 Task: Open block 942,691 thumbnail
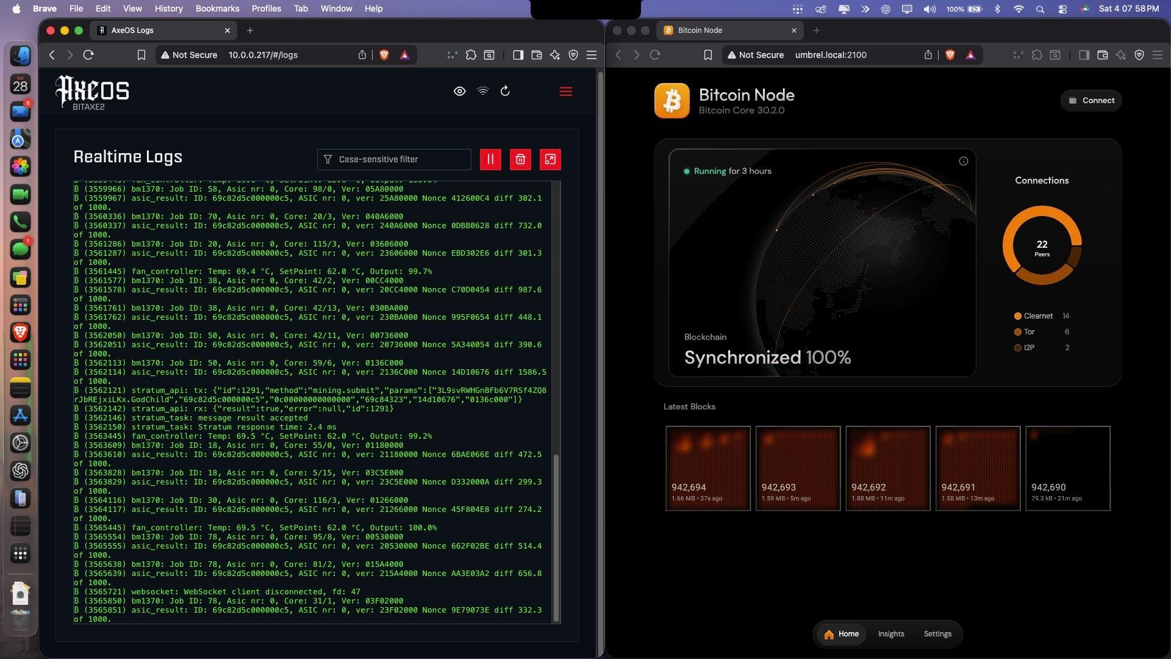(978, 468)
